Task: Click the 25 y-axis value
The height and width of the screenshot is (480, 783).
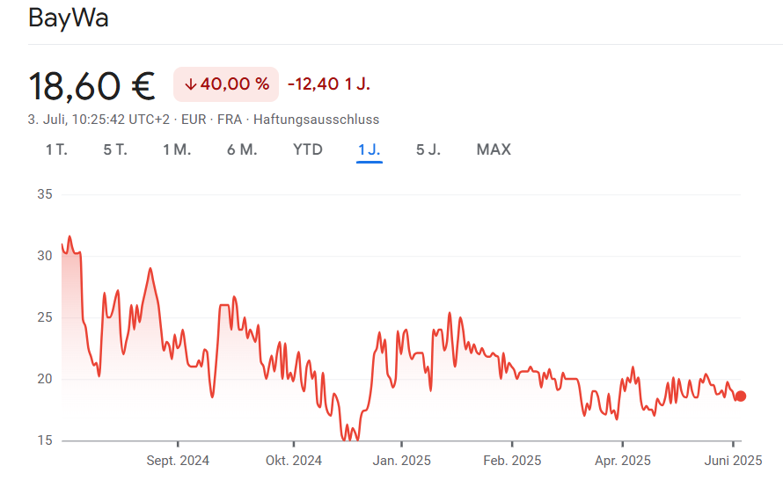Action: (x=45, y=317)
